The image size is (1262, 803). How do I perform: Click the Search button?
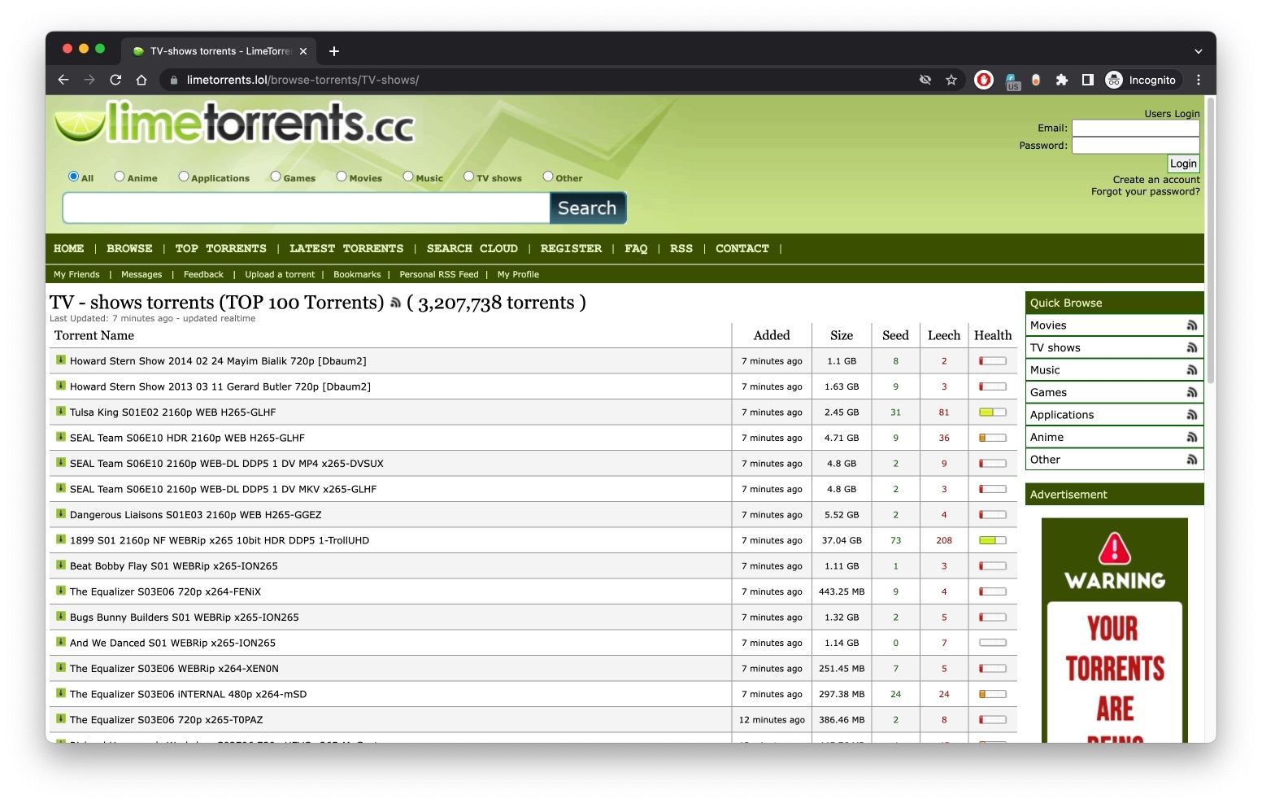point(588,208)
